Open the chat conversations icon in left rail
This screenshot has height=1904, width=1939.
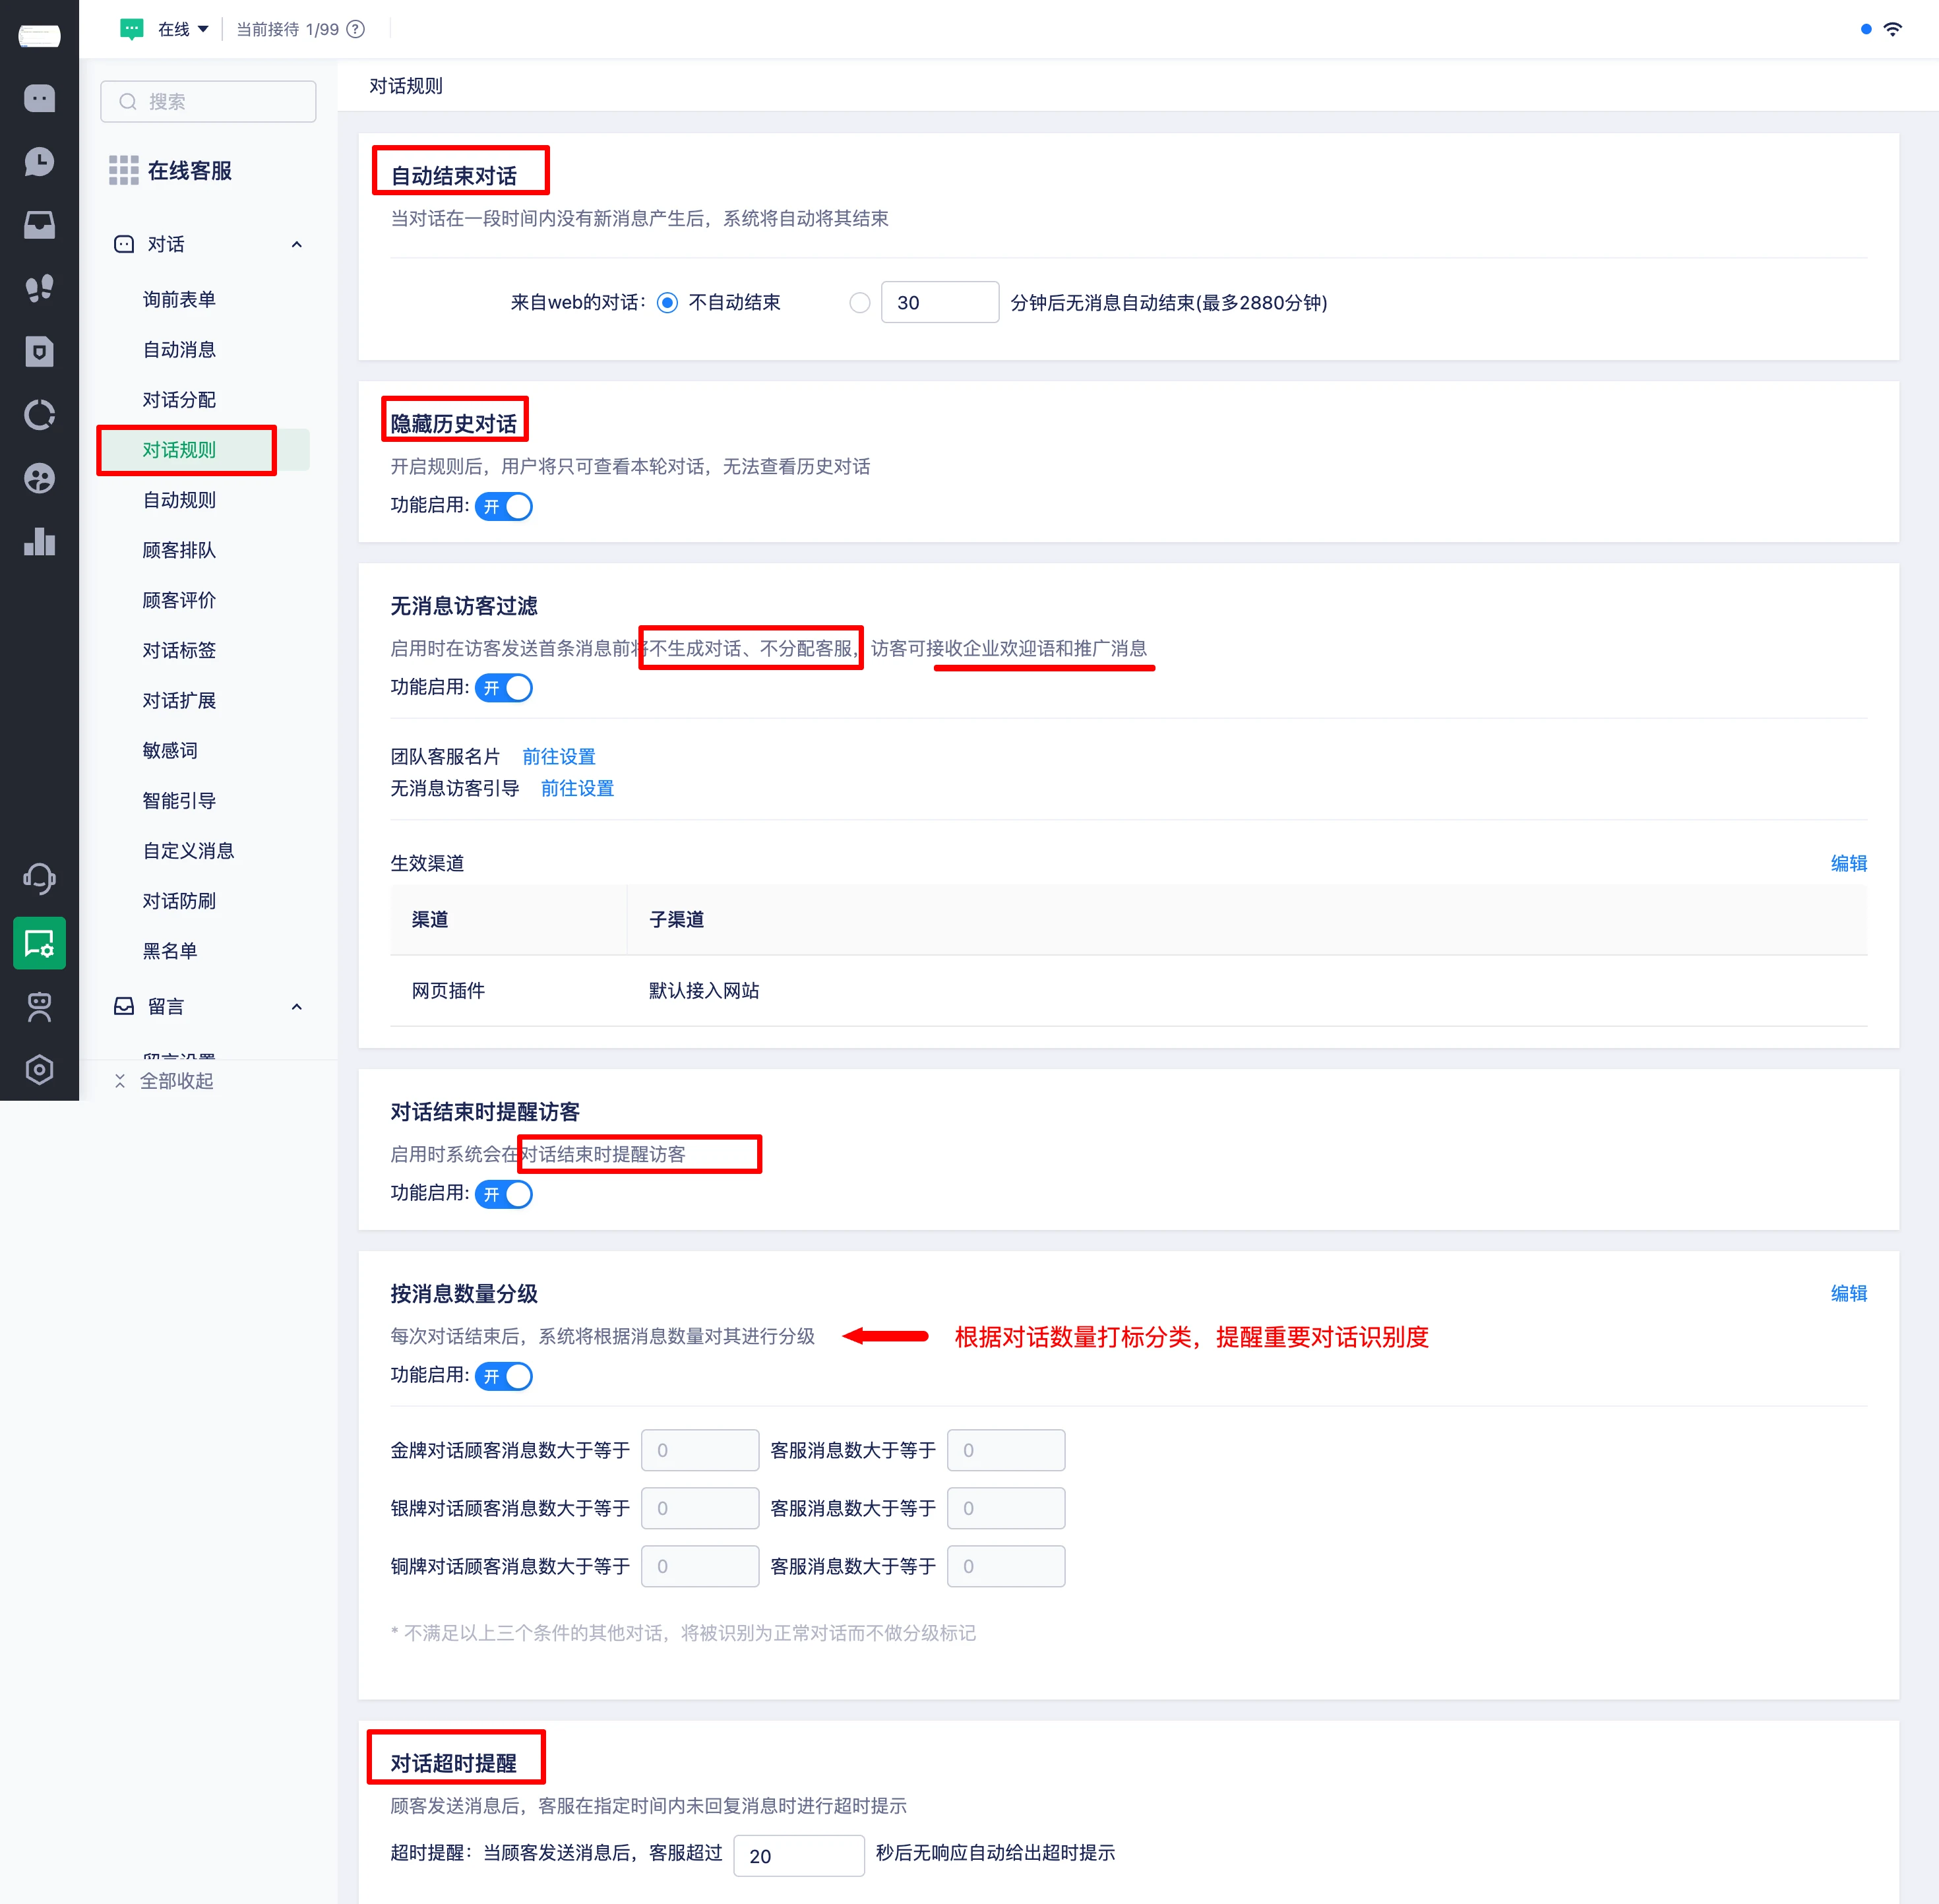point(39,98)
